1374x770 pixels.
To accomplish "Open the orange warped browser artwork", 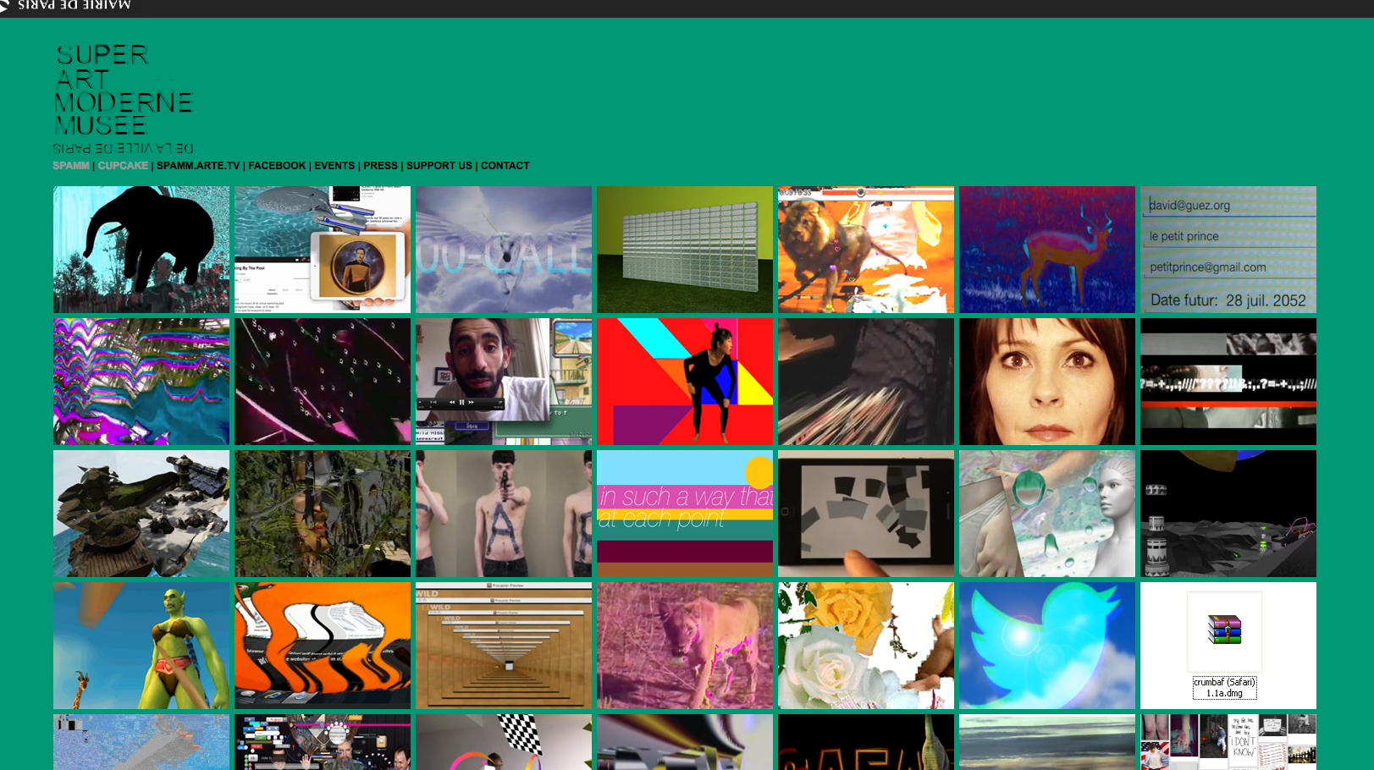I will pos(323,646).
